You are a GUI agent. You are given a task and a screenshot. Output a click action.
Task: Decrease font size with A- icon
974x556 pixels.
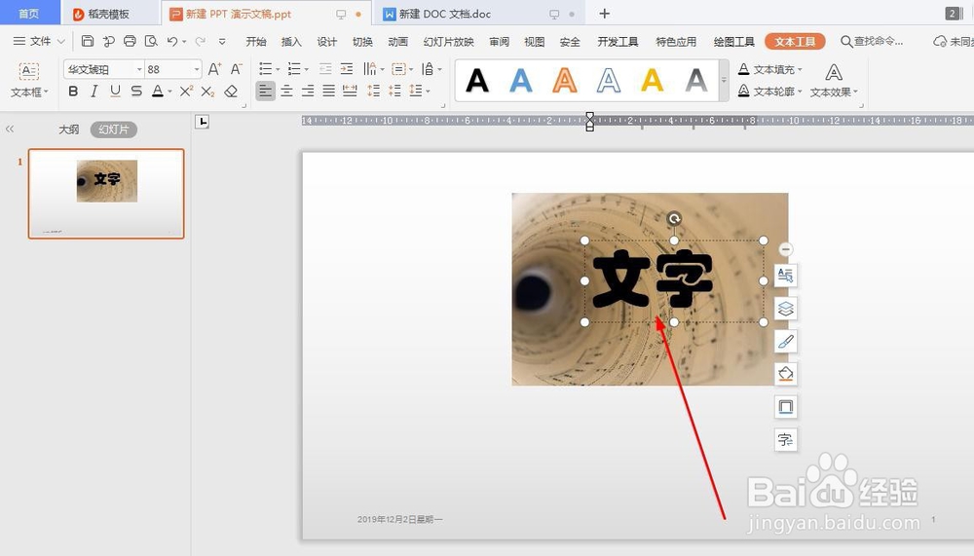point(236,69)
